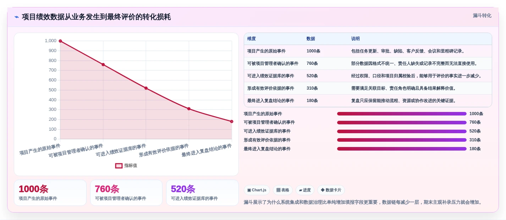The image size is (506, 220).
Task: Click description starting 经过权限
Action: tap(417, 76)
